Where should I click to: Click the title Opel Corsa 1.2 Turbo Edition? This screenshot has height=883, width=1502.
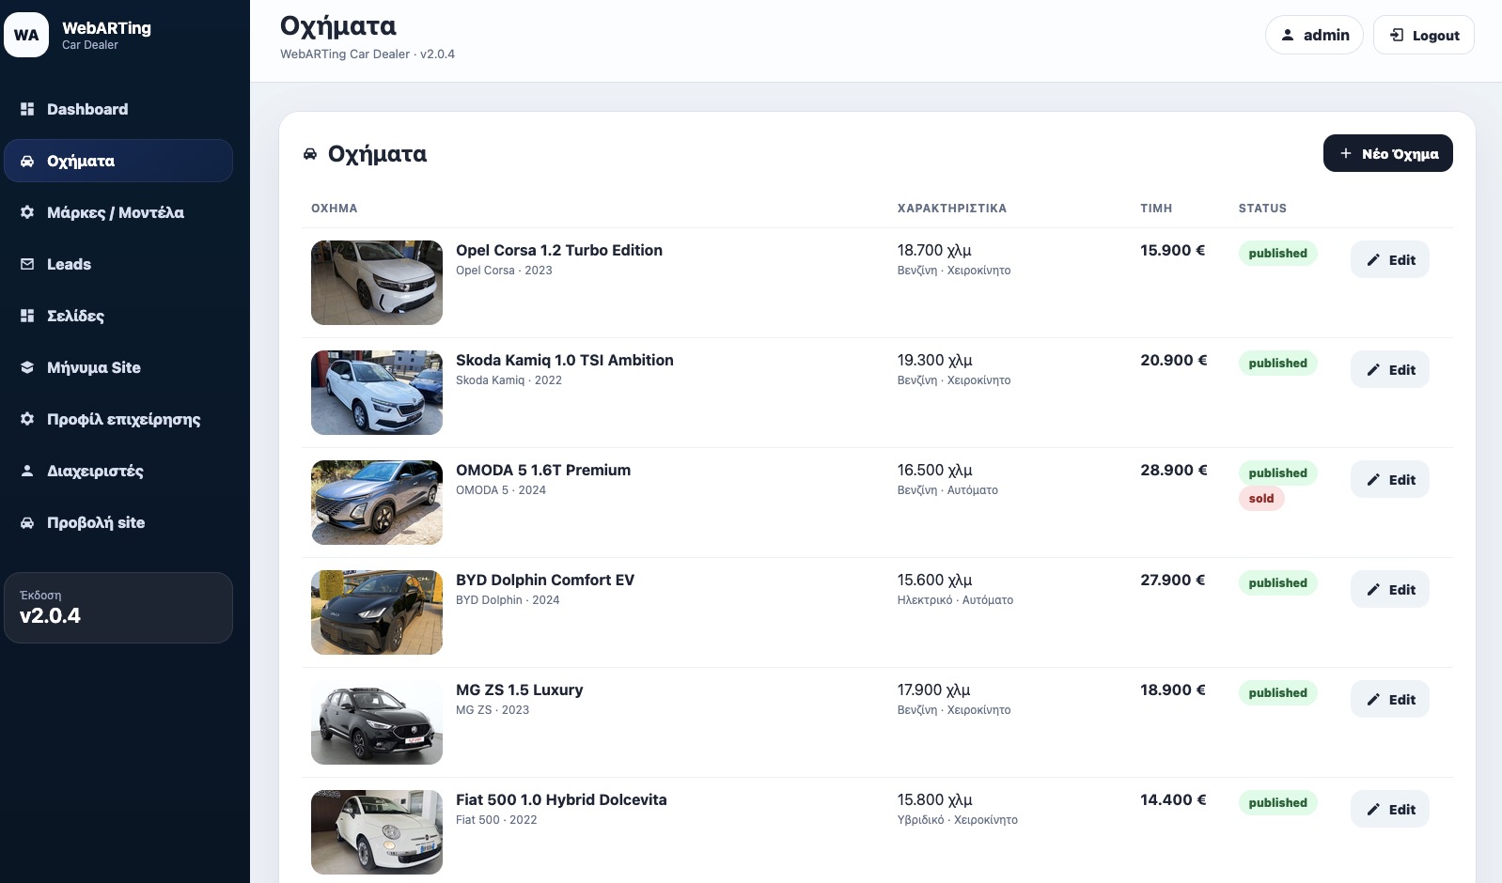559,250
